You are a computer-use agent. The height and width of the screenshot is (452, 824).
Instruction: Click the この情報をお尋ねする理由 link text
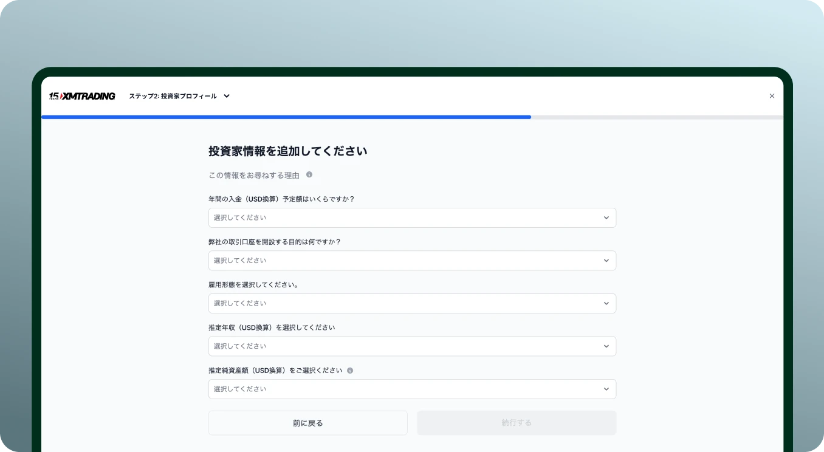coord(253,174)
